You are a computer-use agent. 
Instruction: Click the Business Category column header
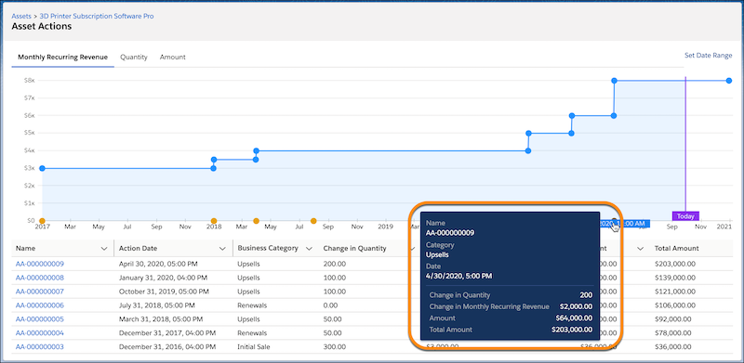[268, 248]
